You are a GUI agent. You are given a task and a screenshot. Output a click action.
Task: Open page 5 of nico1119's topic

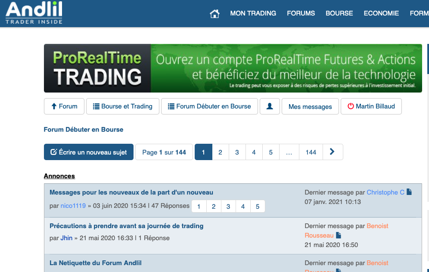point(258,207)
